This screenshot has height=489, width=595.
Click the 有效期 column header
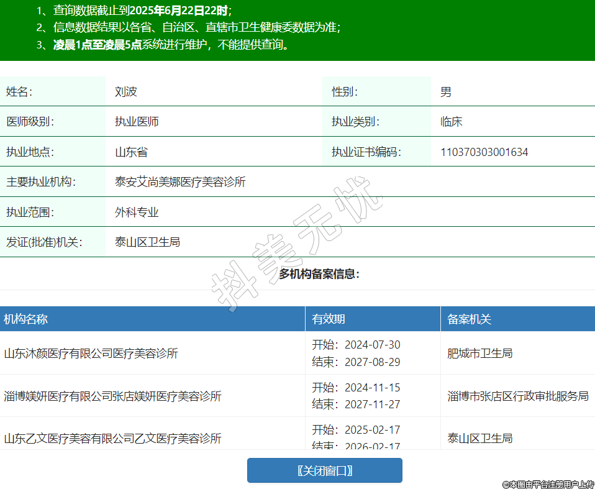329,319
